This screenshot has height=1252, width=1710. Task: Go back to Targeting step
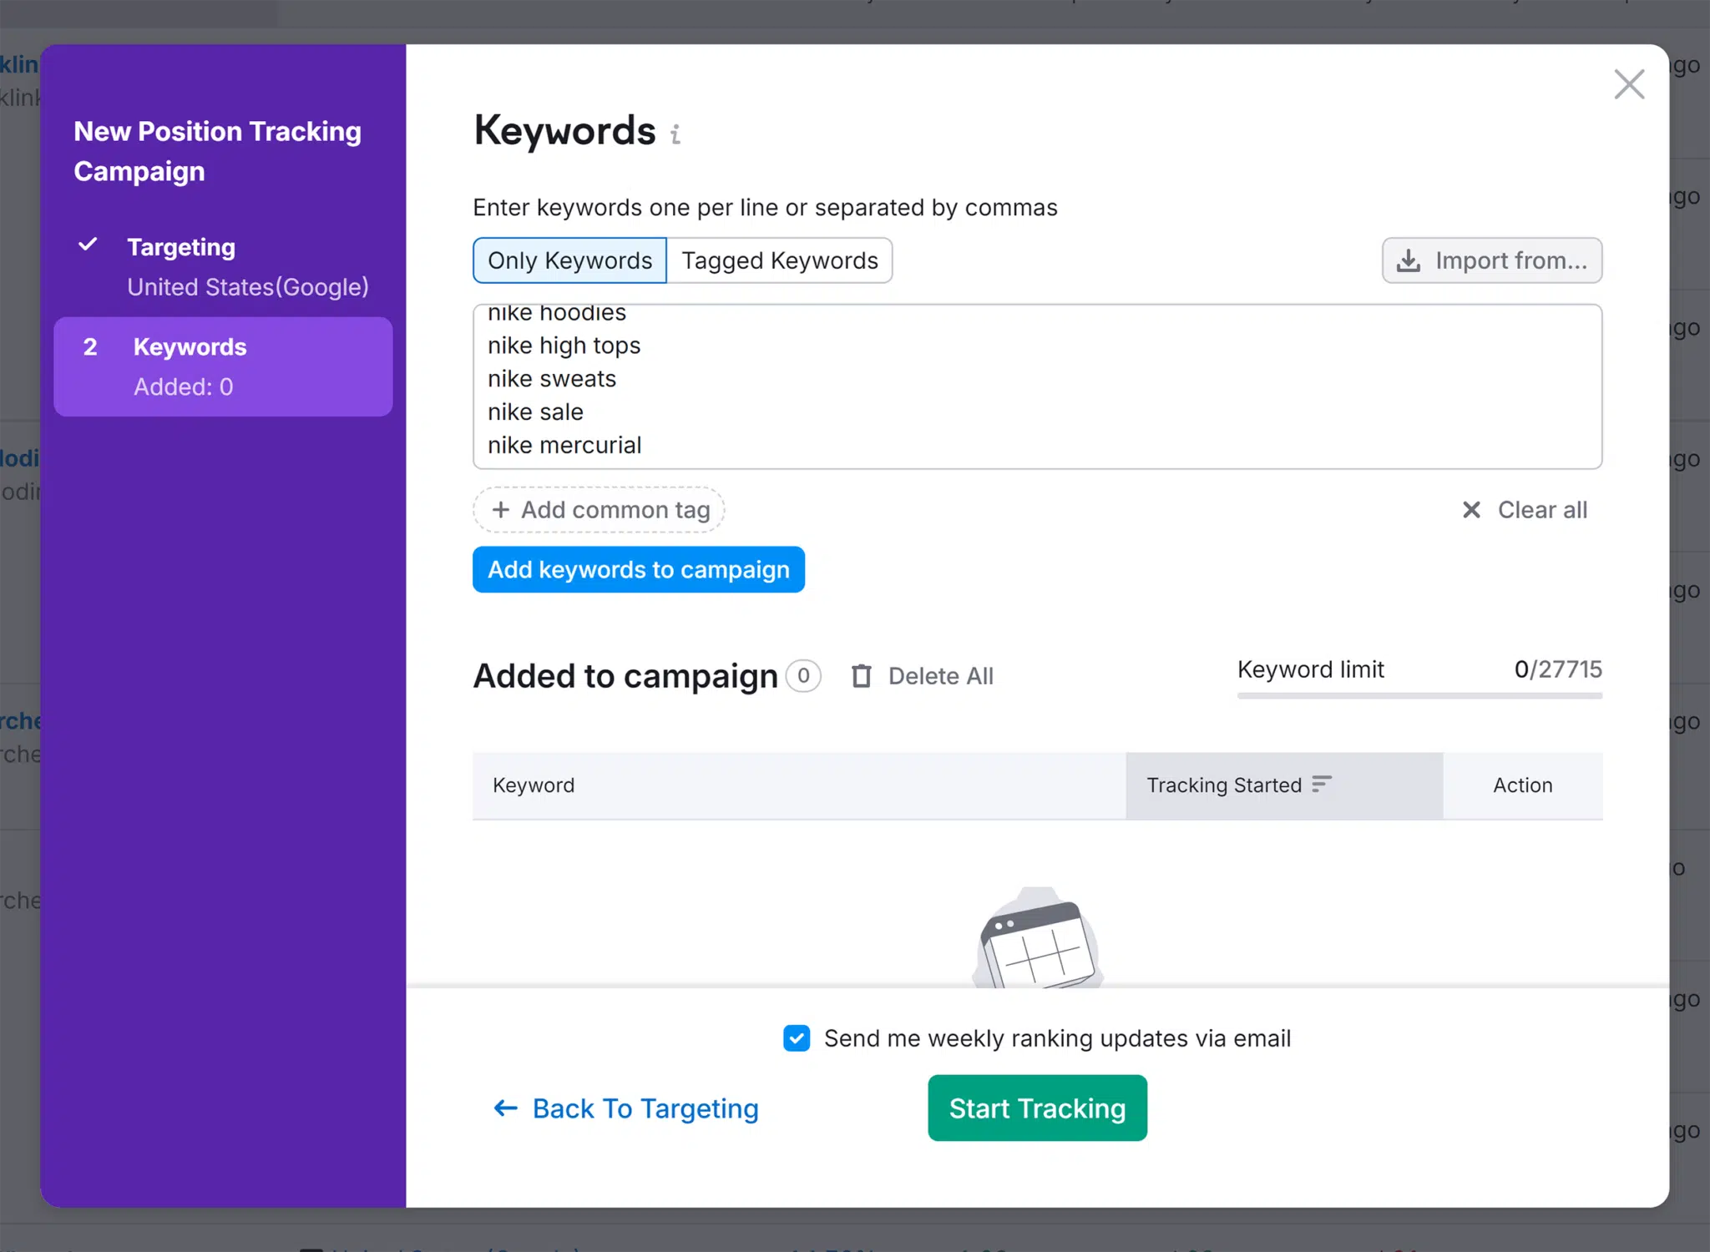coord(625,1108)
